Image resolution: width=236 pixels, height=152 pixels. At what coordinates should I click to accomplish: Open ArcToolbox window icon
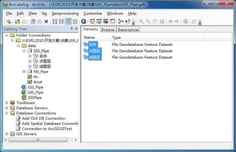pyautogui.click(x=106, y=21)
